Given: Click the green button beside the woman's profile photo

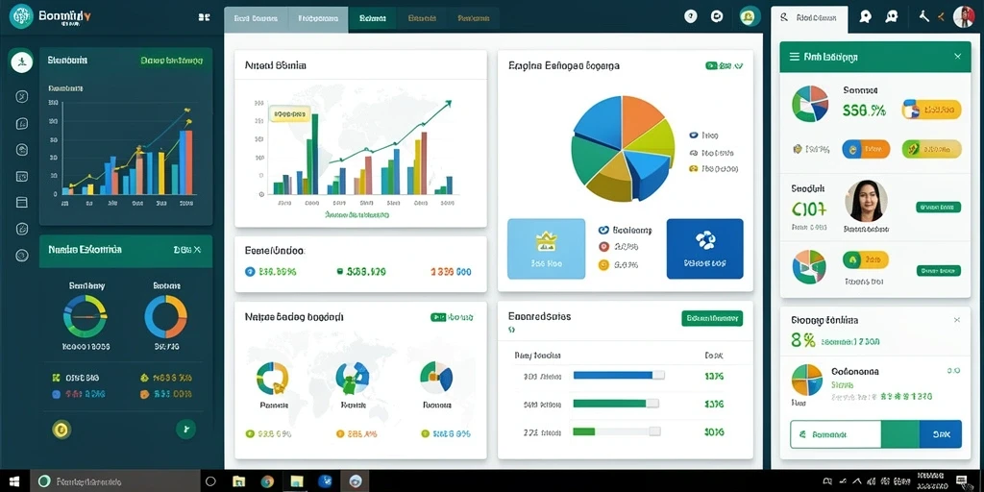Looking at the screenshot, I should pyautogui.click(x=939, y=208).
